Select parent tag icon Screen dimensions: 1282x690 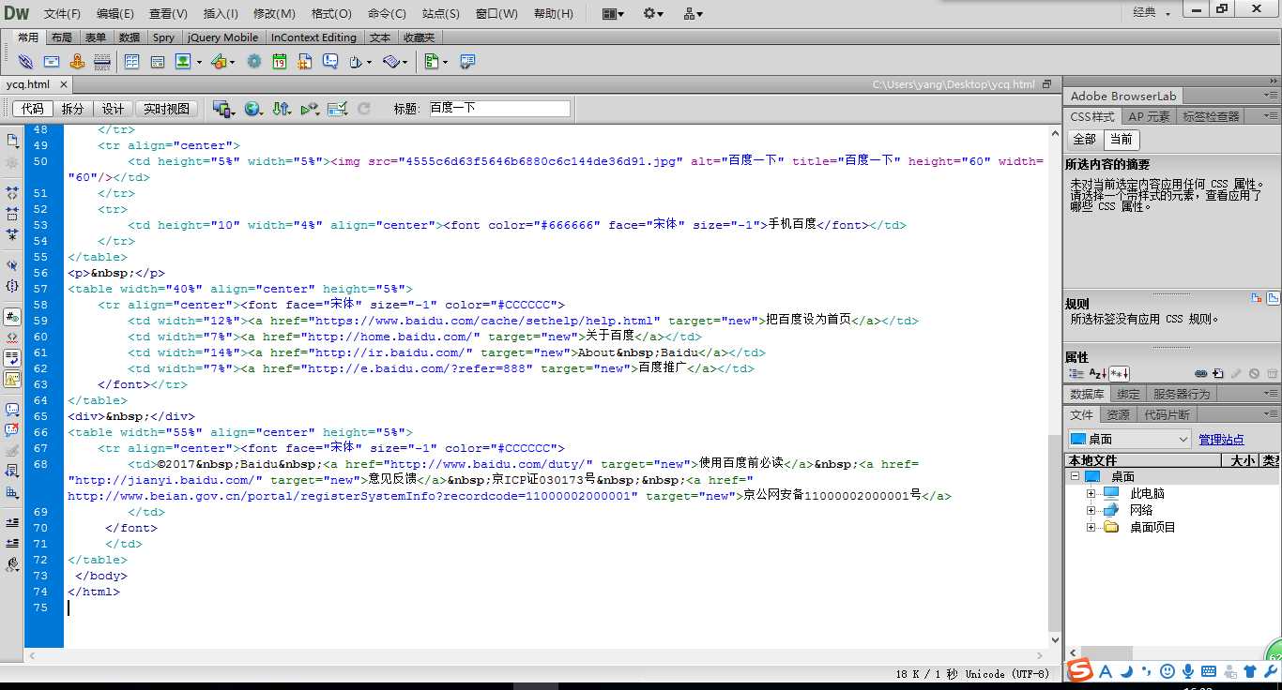coord(12,266)
